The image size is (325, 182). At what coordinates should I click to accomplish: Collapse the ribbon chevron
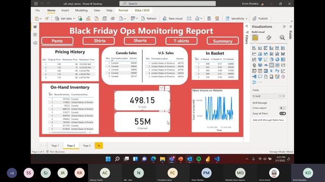[x=291, y=21]
